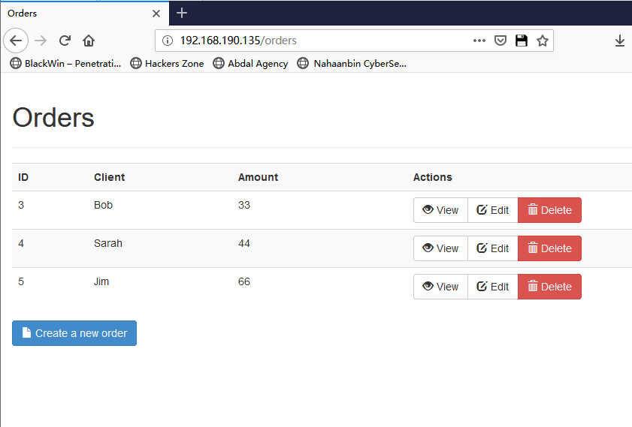632x427 pixels.
Task: Select the Orders browser tab
Action: pos(85,14)
